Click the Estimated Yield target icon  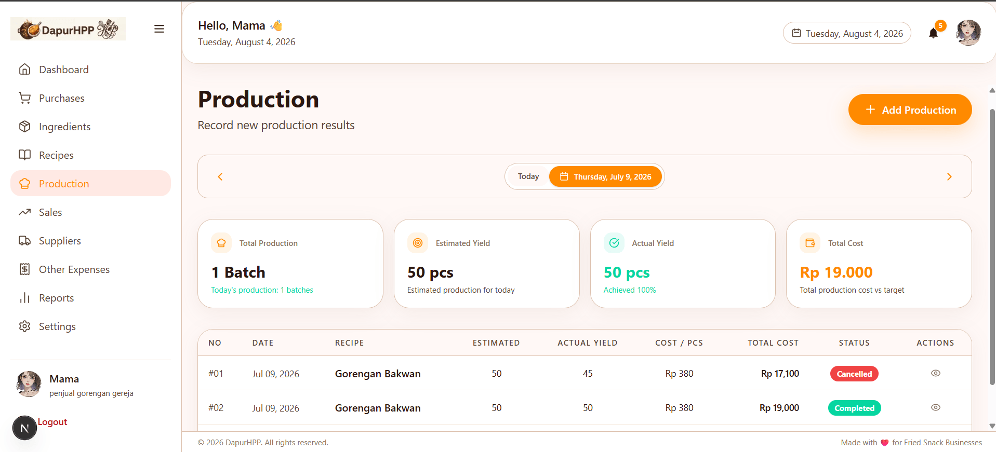(418, 243)
